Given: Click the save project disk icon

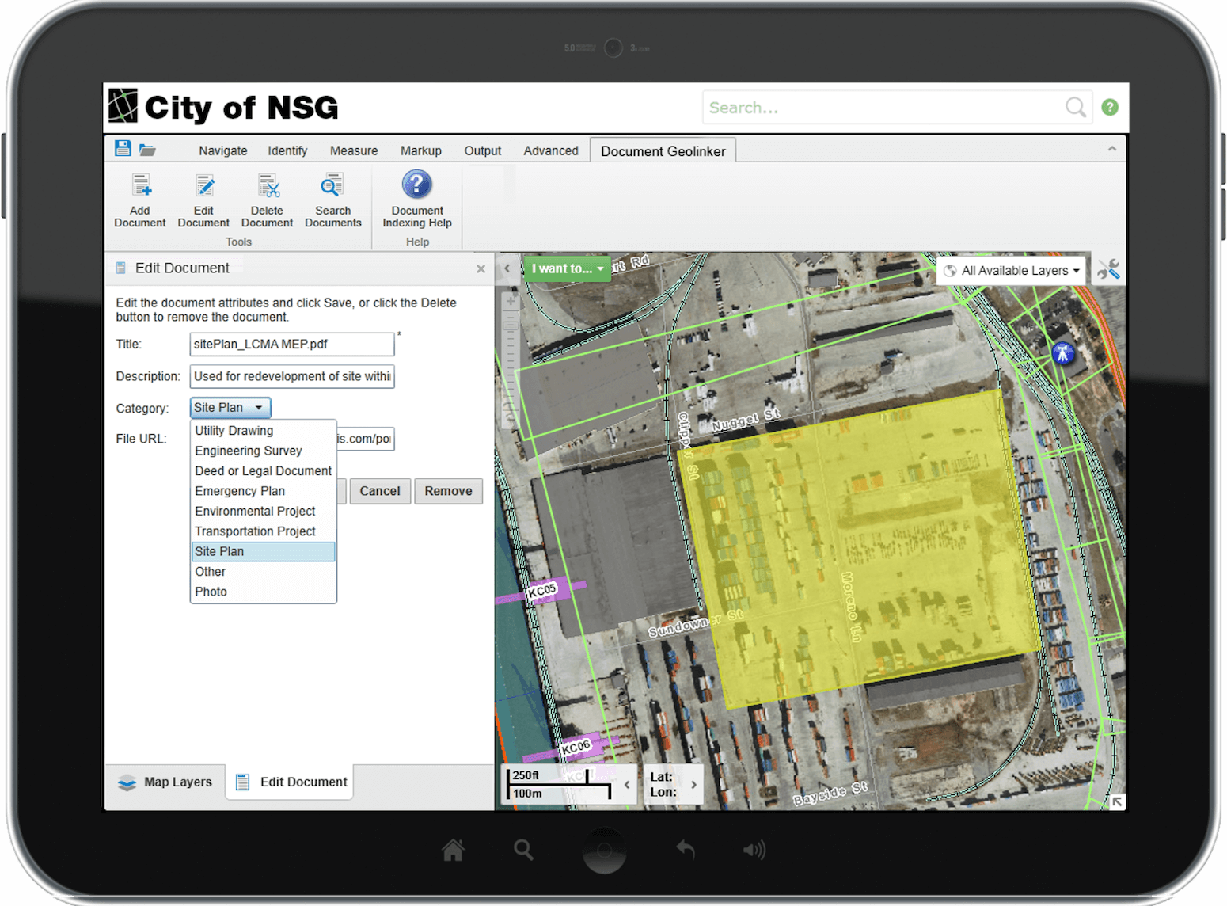Looking at the screenshot, I should pos(123,148).
